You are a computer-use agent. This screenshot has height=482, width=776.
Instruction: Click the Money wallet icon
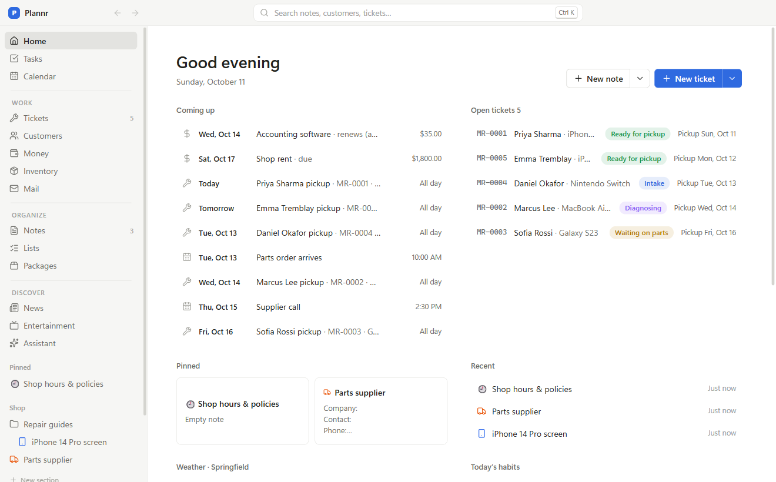pos(14,153)
